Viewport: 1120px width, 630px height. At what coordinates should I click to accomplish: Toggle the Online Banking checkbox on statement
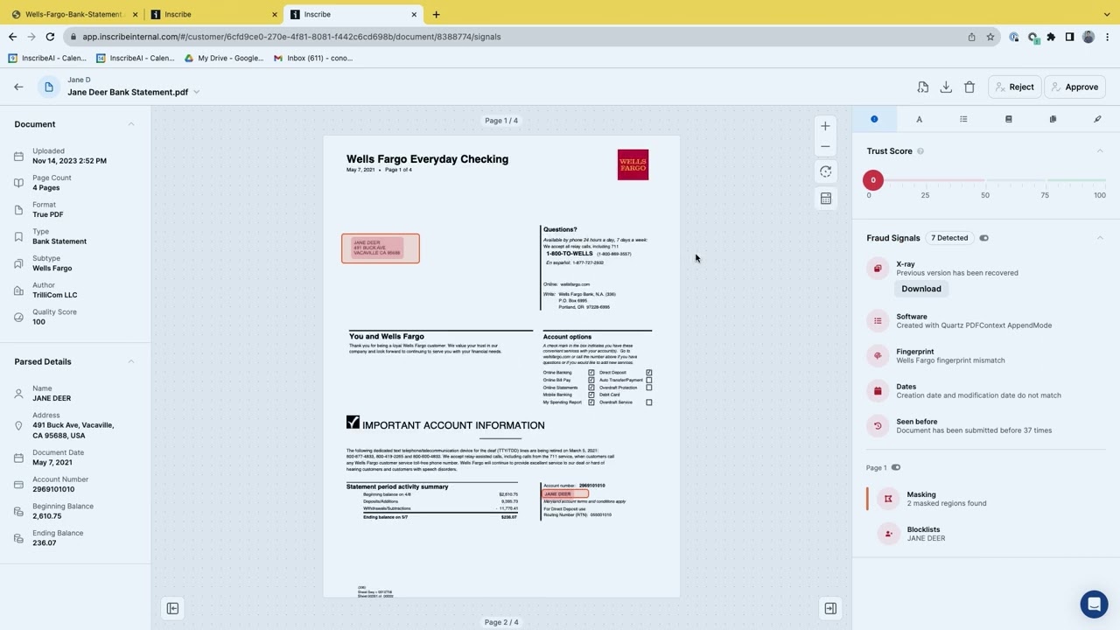coord(591,373)
